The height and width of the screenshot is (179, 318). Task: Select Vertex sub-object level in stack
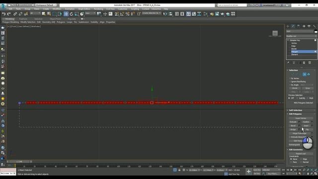[x=294, y=43]
